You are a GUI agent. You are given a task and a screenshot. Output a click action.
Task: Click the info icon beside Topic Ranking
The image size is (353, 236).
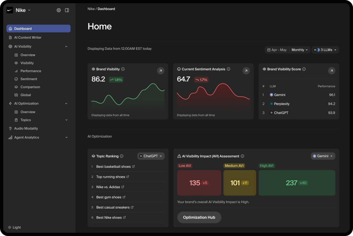pyautogui.click(x=121, y=156)
